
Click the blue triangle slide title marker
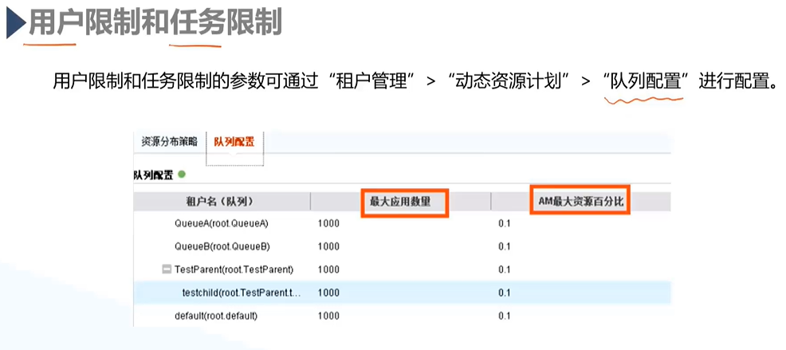(x=16, y=24)
